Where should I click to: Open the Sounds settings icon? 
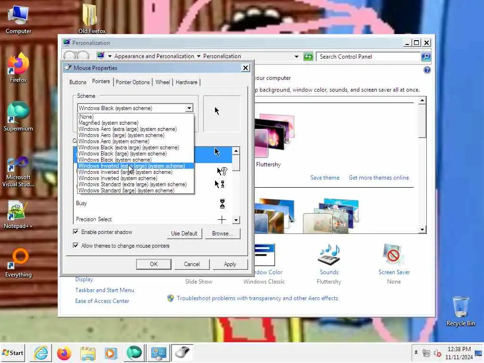tap(329, 256)
